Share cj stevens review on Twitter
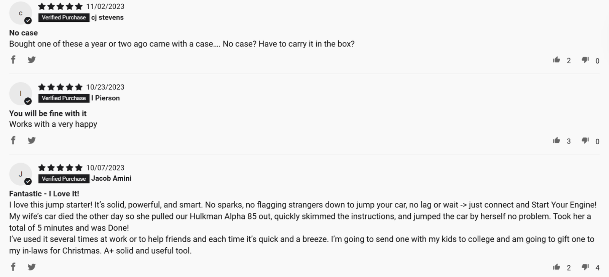The width and height of the screenshot is (609, 277). tap(32, 60)
